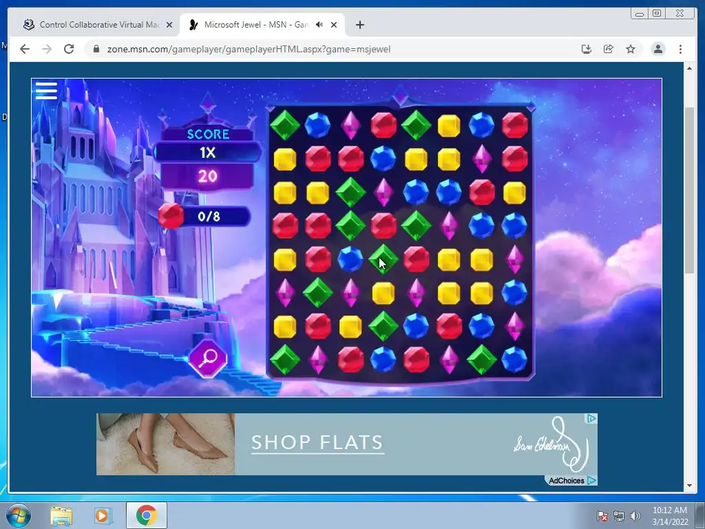
Task: Select the pink gem in row two, seventh column
Action: click(x=481, y=159)
